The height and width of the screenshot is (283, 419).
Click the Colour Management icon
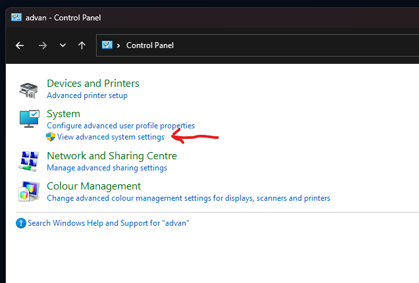[29, 192]
